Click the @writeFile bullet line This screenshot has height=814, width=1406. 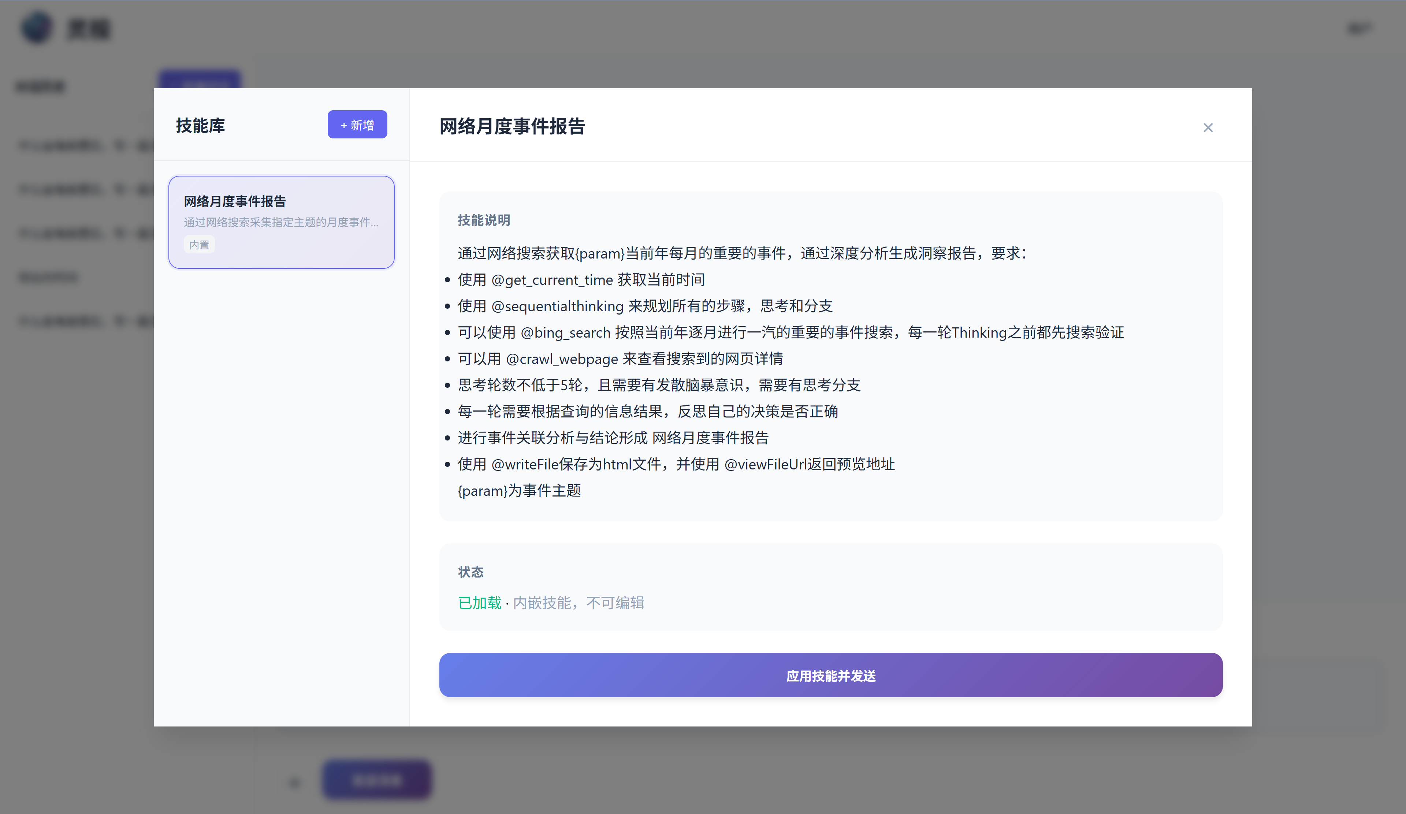[x=676, y=464]
